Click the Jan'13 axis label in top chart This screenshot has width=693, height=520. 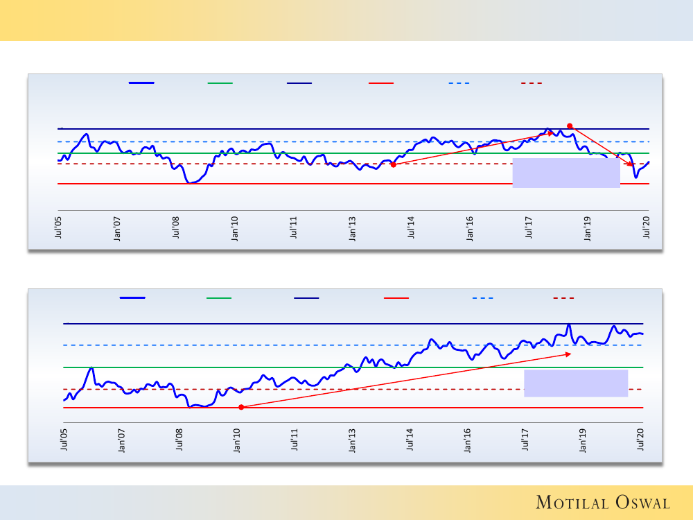coord(353,227)
